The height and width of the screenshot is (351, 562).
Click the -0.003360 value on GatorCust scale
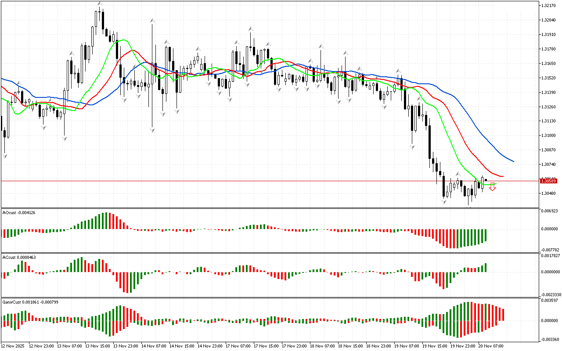pyautogui.click(x=550, y=339)
